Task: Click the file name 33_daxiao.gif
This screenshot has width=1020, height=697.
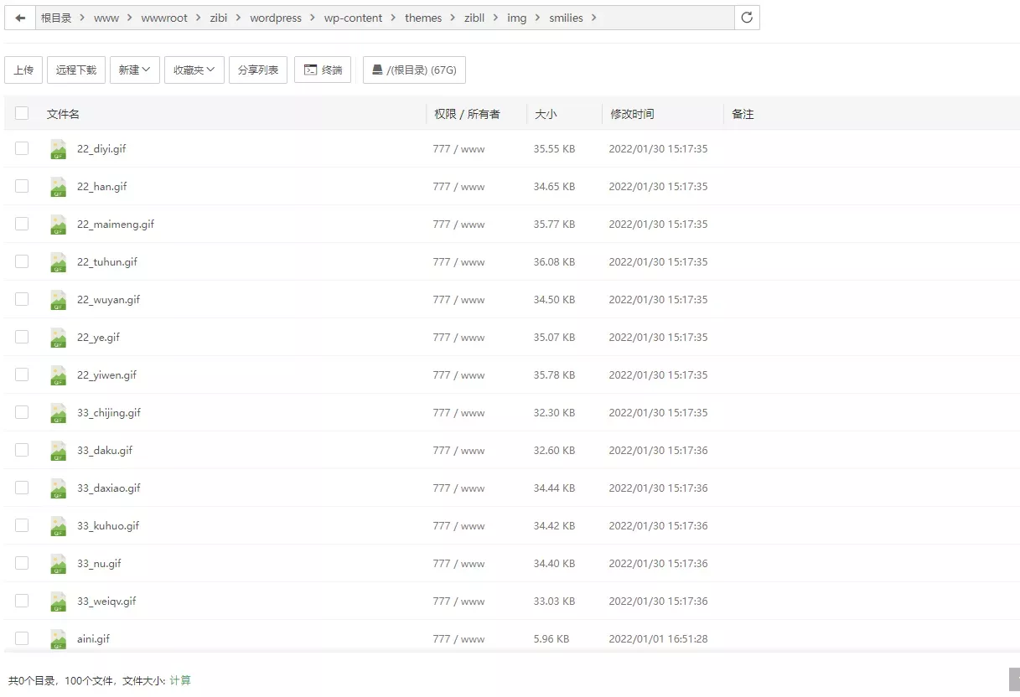Action: click(109, 488)
